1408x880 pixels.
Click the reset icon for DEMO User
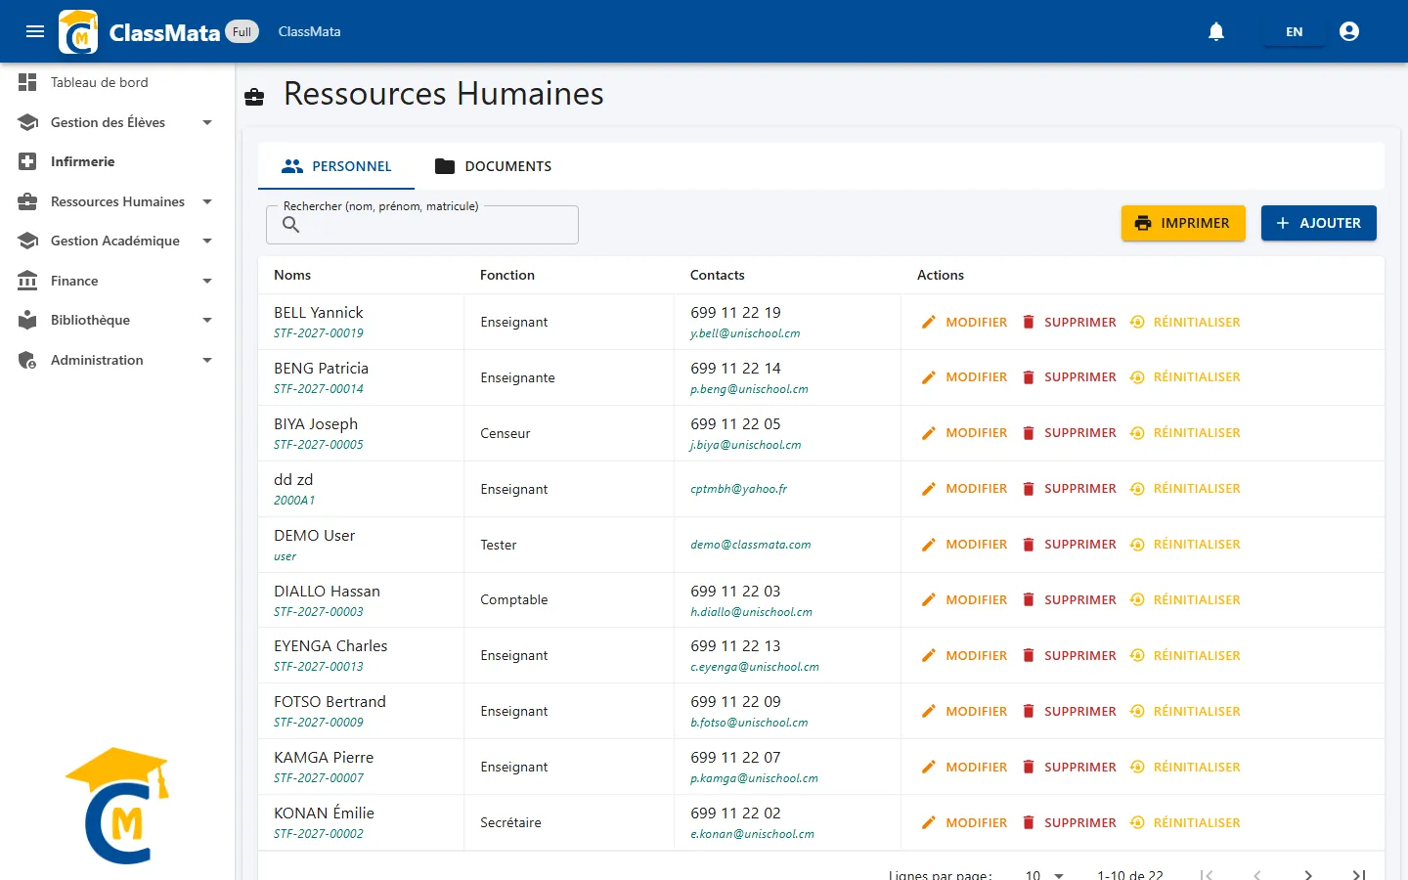point(1137,544)
